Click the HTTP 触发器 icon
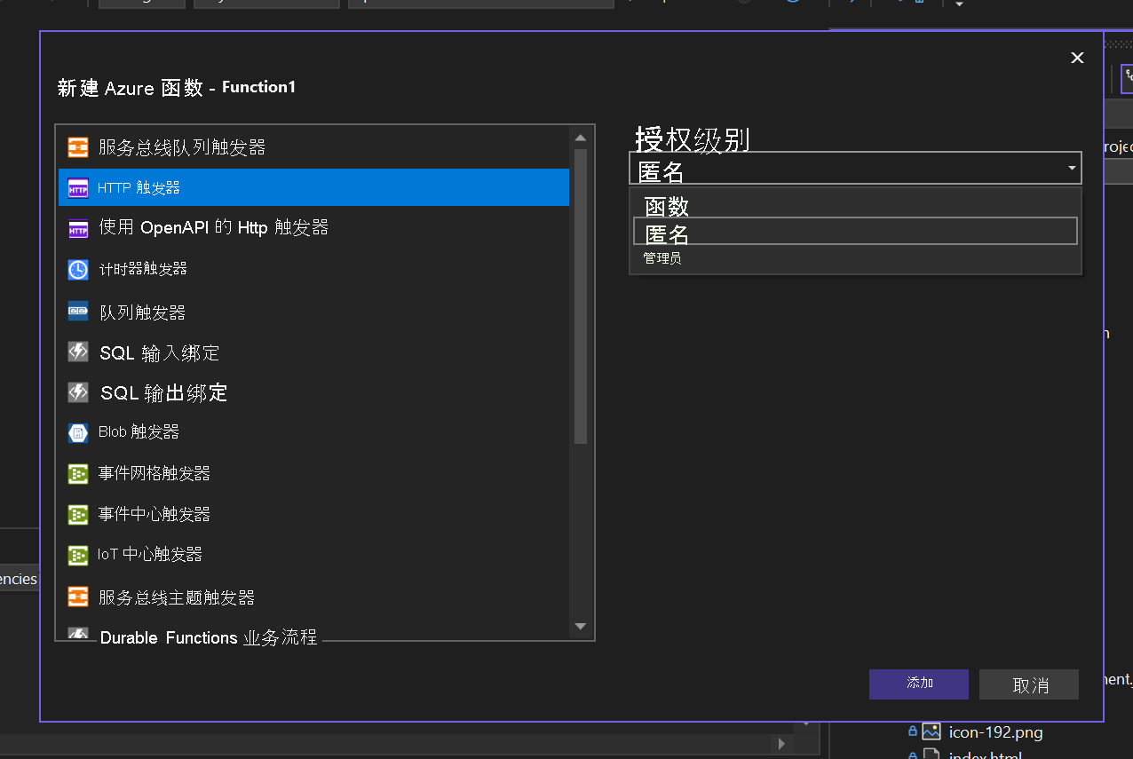The width and height of the screenshot is (1133, 759). pyautogui.click(x=78, y=188)
